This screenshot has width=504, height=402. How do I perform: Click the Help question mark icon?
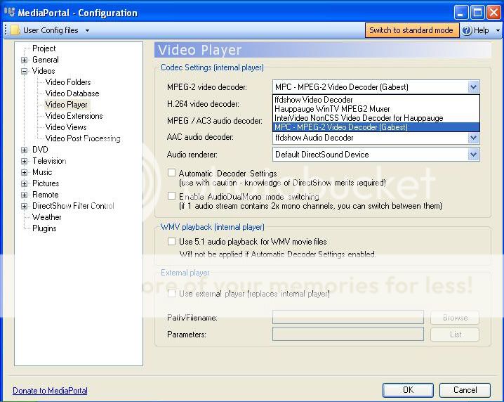coord(467,30)
